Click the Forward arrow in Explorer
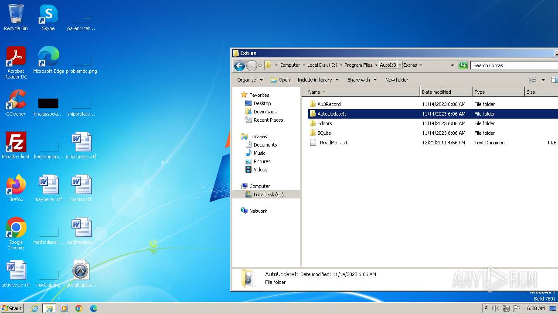The image size is (558, 314). coord(252,65)
